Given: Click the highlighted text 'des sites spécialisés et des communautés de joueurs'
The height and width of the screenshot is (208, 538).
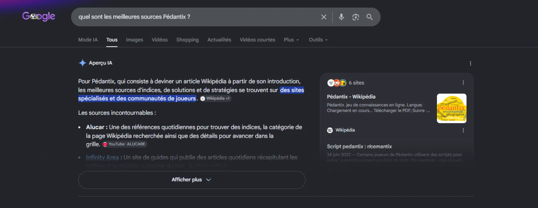Looking at the screenshot, I should (191, 94).
